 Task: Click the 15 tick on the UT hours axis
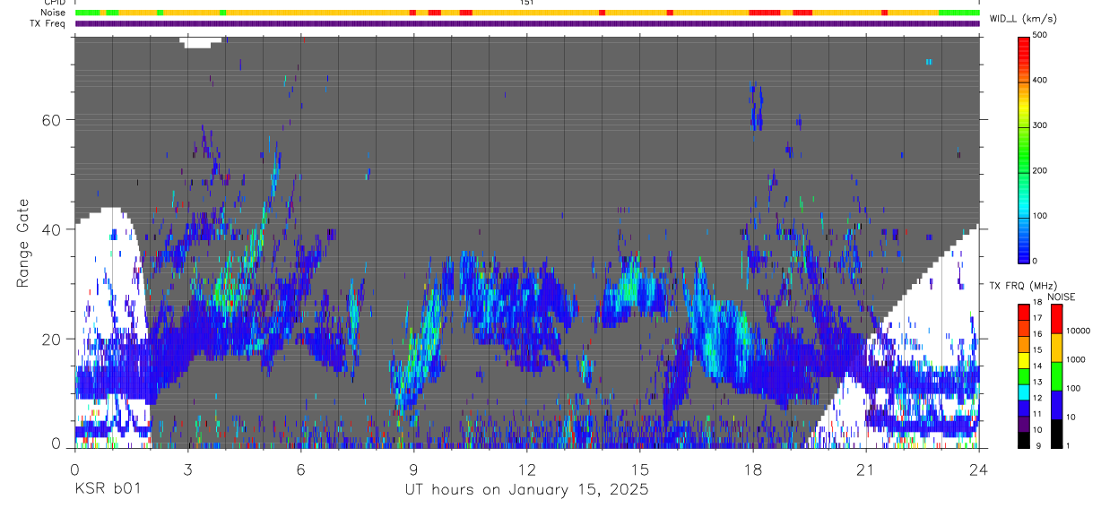[639, 469]
